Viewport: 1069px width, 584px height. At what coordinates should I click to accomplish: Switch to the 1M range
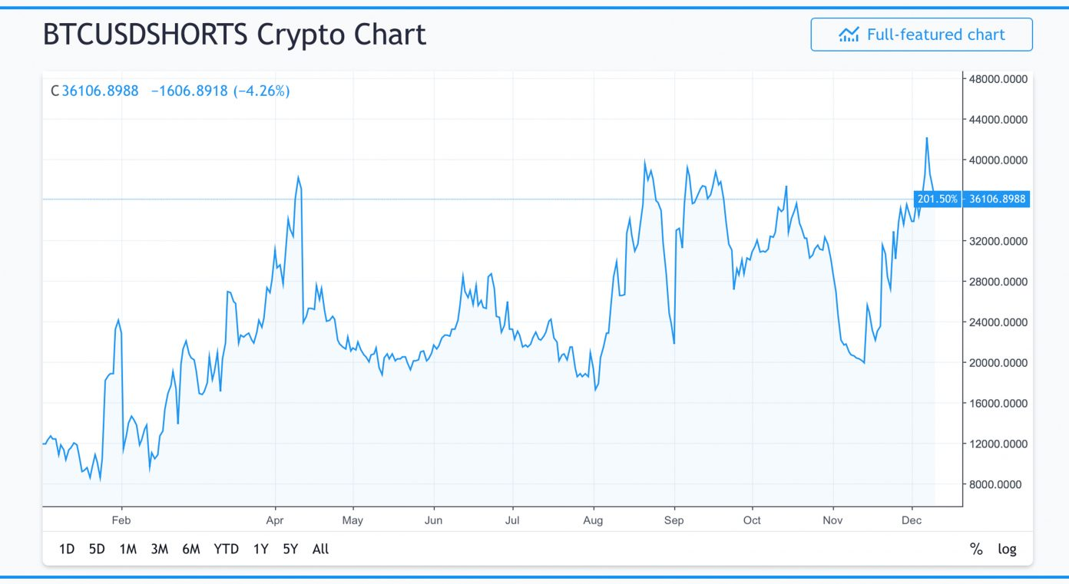[128, 549]
